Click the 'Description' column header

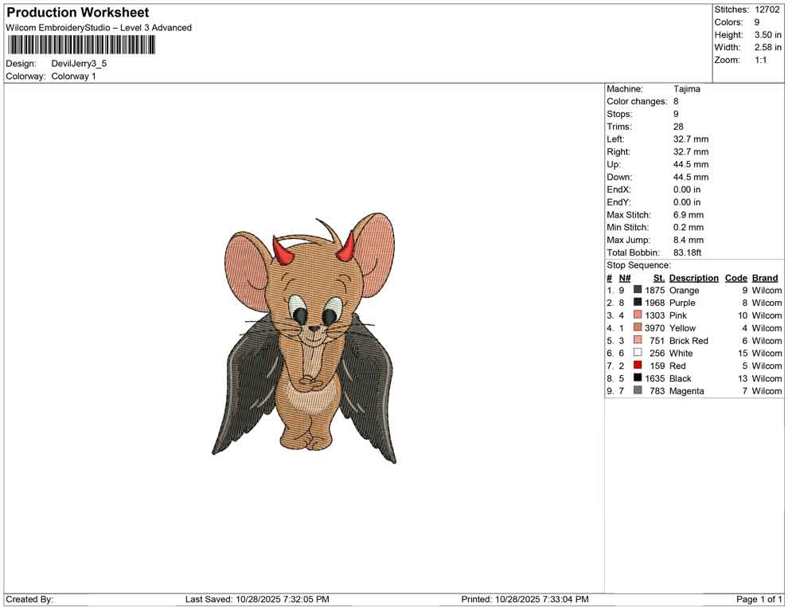[694, 278]
